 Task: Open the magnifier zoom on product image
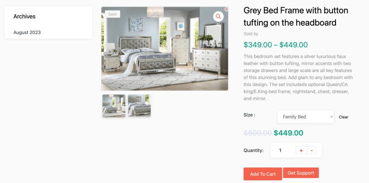[218, 17]
